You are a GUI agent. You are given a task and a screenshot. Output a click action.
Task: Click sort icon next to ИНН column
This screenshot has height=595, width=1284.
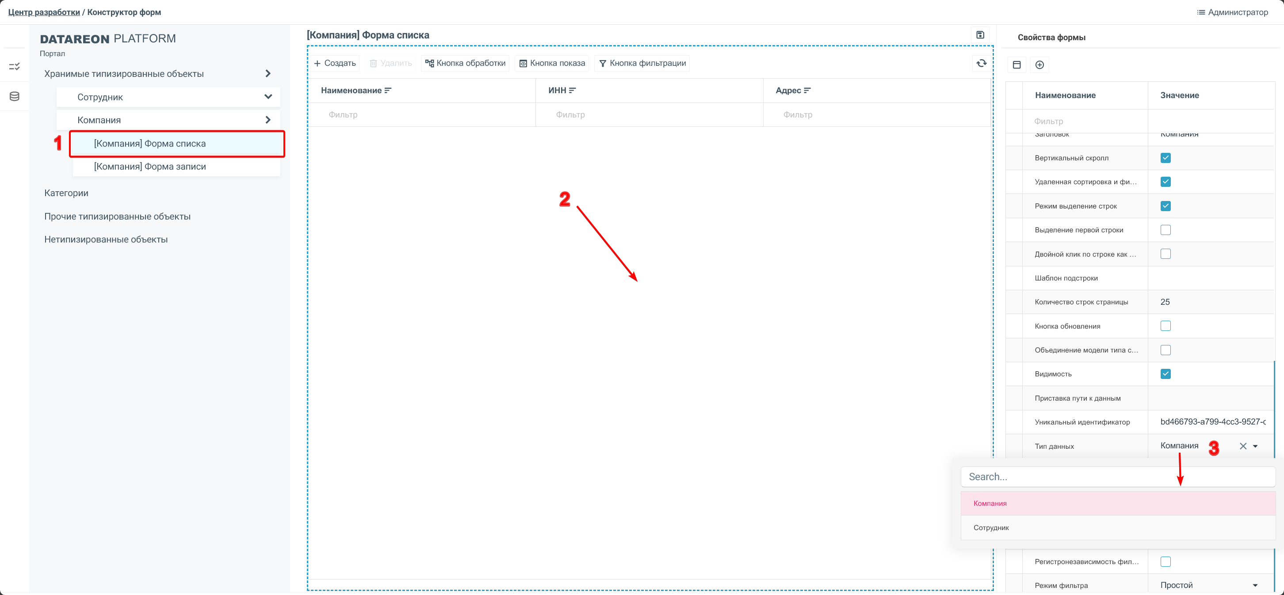572,91
